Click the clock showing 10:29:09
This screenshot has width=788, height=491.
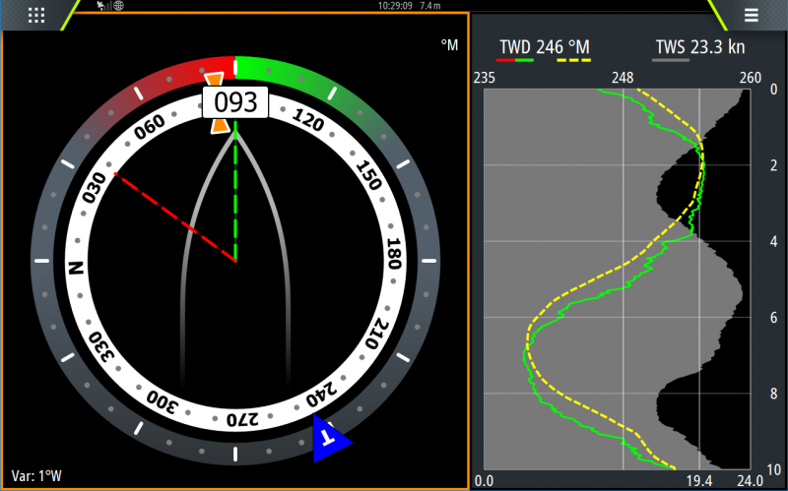tap(395, 6)
